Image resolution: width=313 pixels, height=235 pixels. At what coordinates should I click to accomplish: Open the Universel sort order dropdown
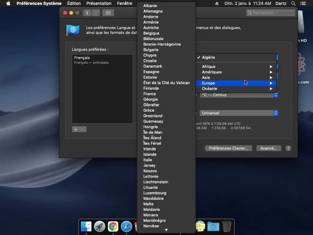(239, 113)
